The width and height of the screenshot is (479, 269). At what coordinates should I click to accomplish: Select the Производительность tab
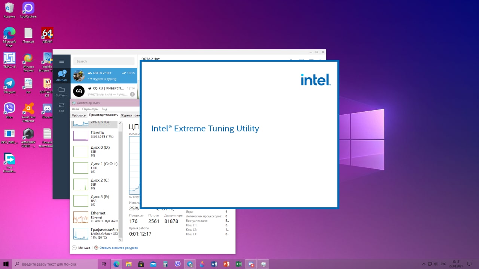[103, 115]
